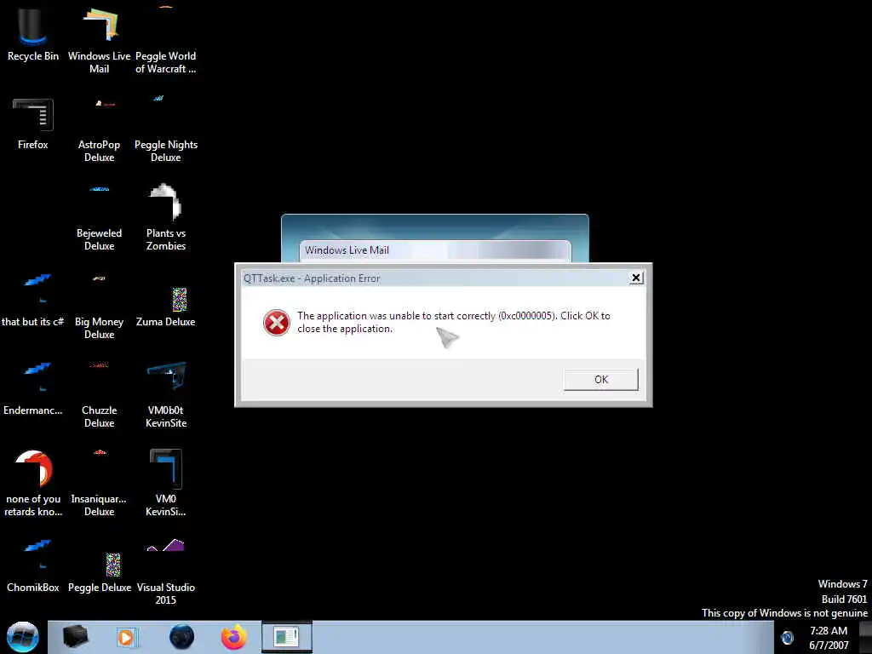Select the Peggle World of Warcraft icon
The height and width of the screenshot is (654, 872).
point(166,40)
